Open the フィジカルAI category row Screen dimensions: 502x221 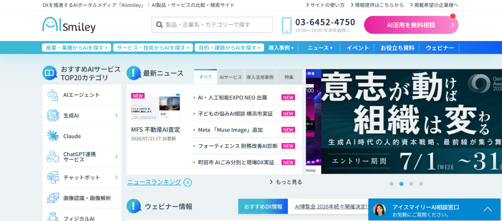point(82,215)
